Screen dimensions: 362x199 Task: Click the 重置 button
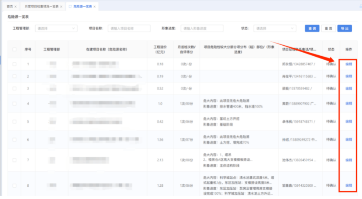click(x=328, y=29)
